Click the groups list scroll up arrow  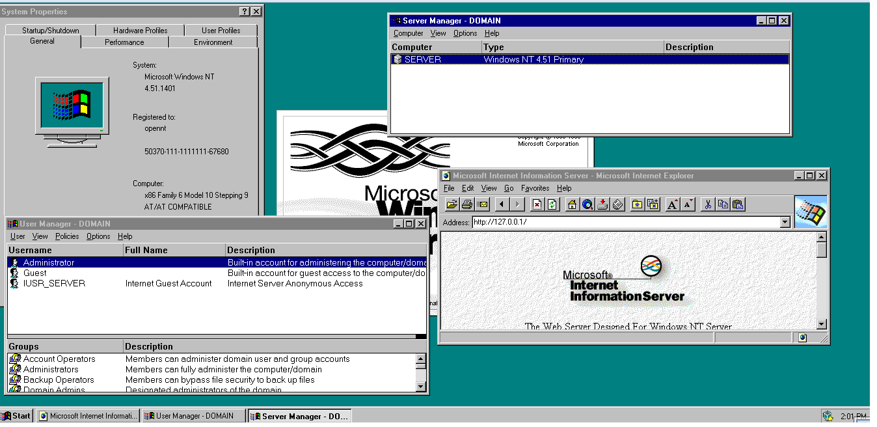click(421, 359)
